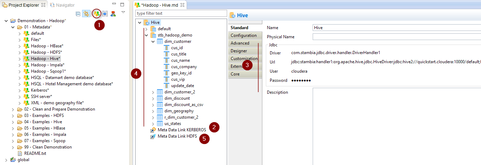Select the cus_company column
The width and height of the screenshot is (481, 165).
click(184, 67)
